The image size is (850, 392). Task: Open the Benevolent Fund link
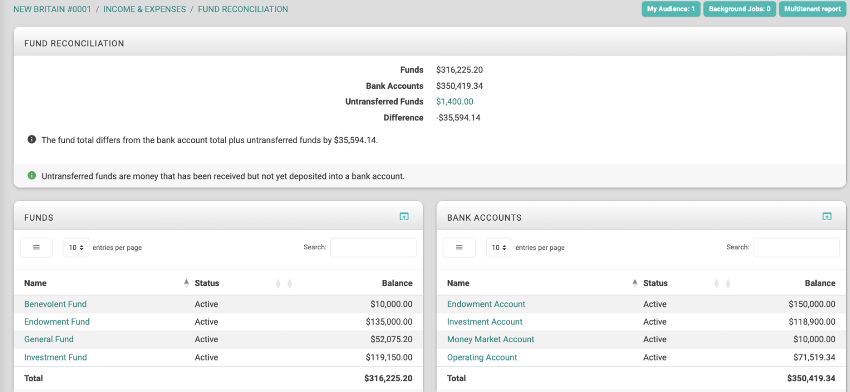tap(55, 304)
